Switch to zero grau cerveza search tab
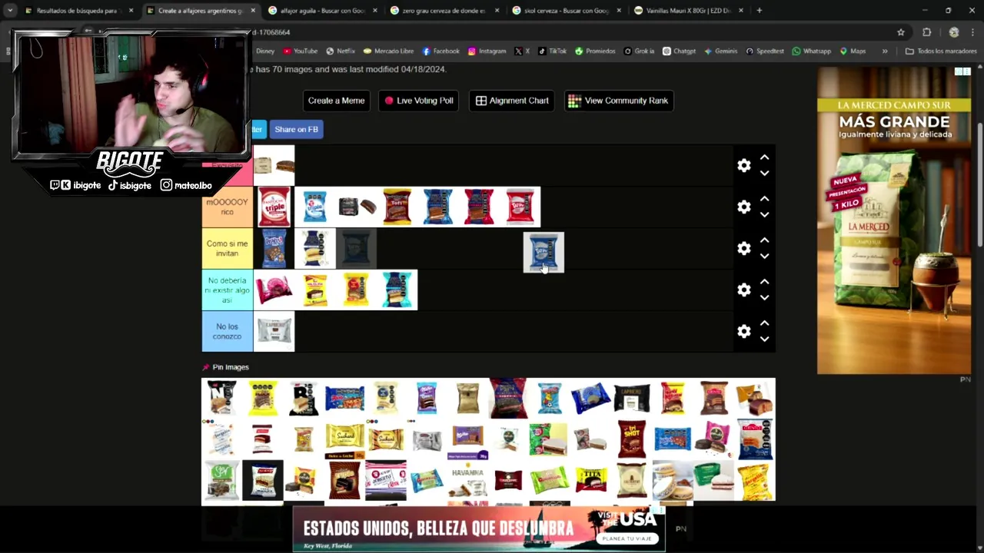 tap(444, 11)
